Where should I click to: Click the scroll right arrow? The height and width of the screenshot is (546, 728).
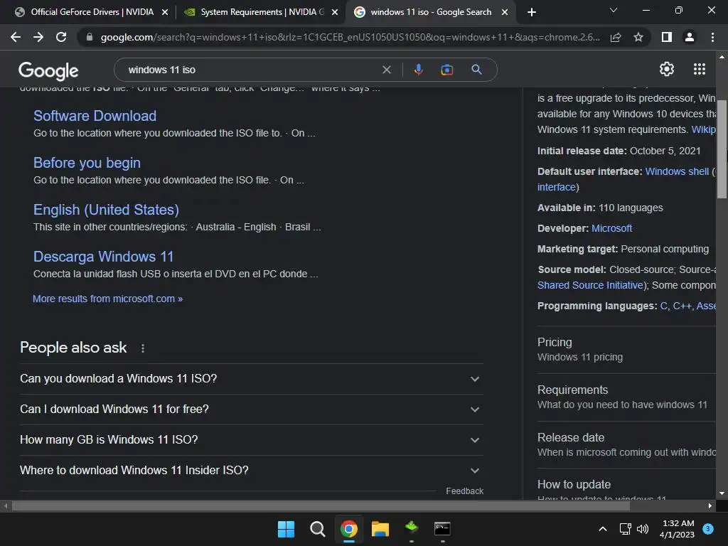(710, 505)
